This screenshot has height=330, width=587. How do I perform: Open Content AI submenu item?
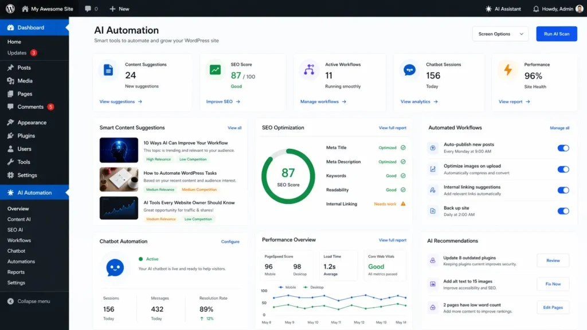point(19,219)
